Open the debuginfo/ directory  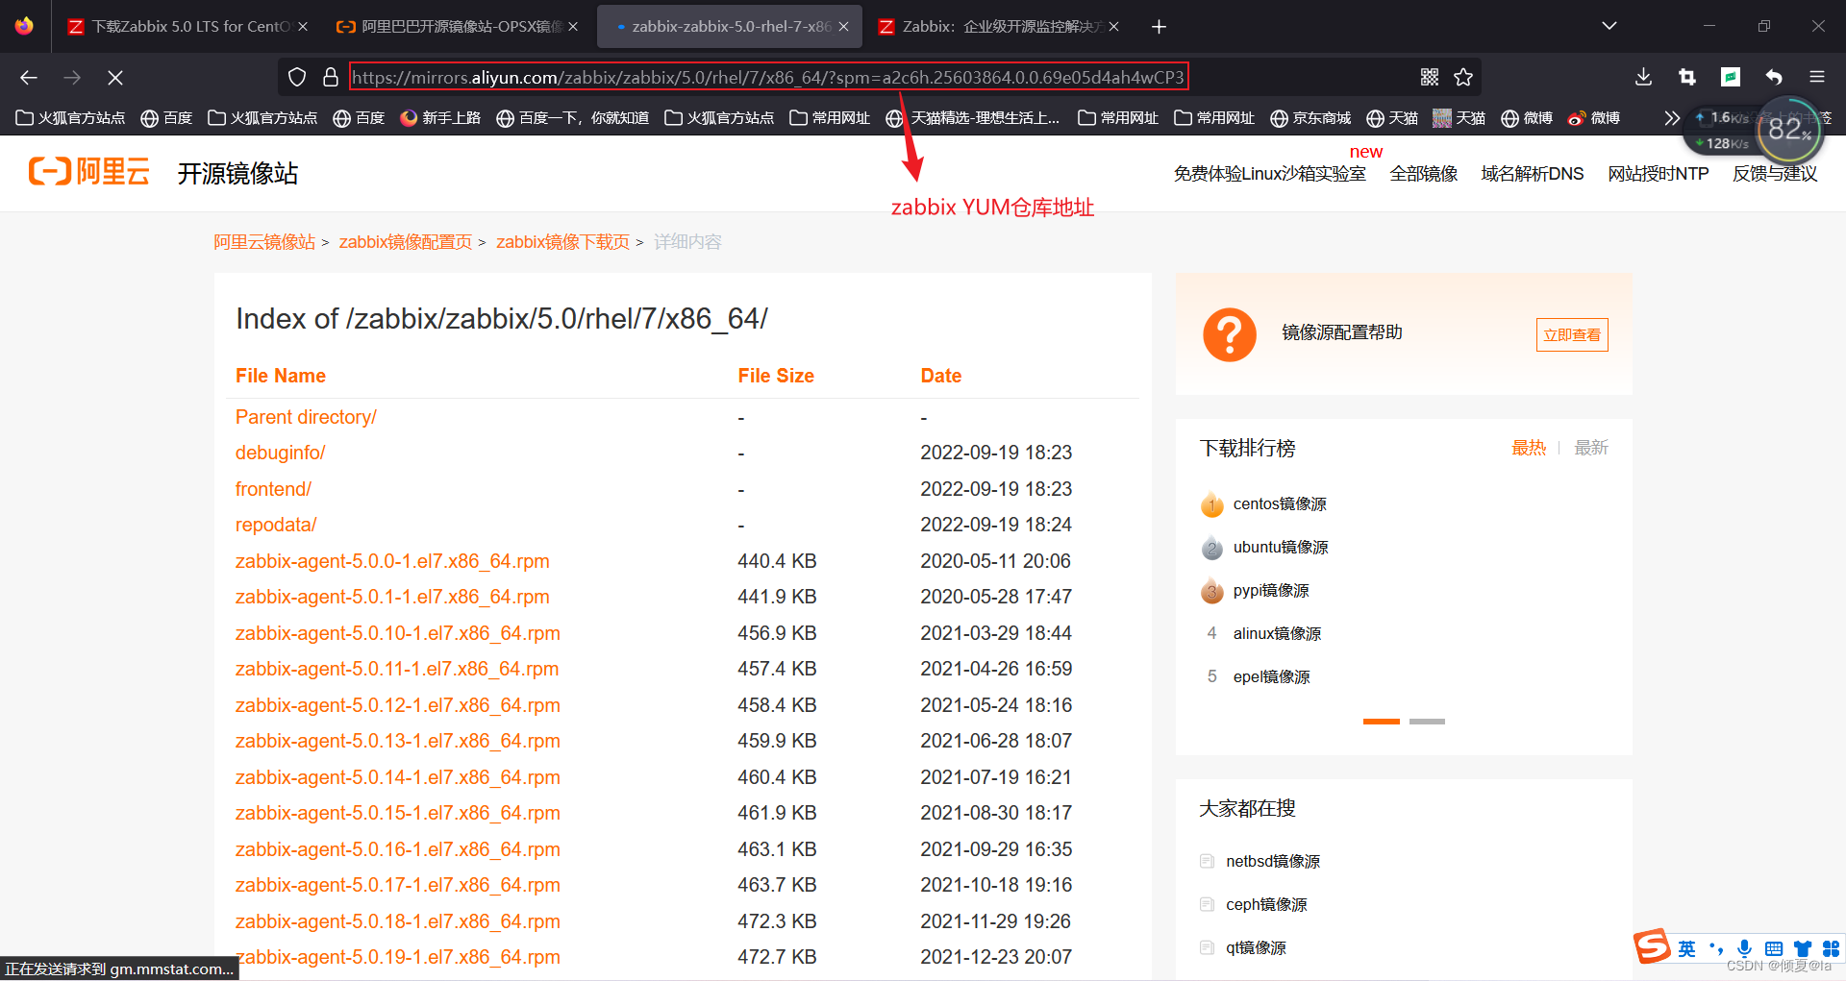point(281,453)
